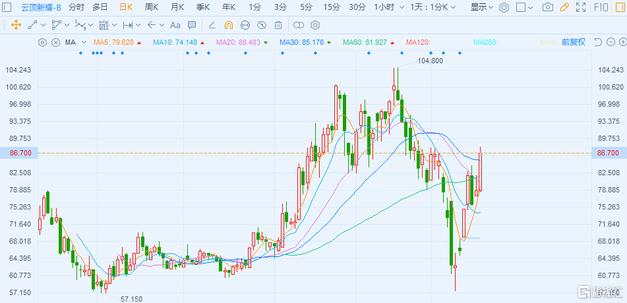Select the crosshair move cursor tool
627x303 pixels.
point(16,26)
